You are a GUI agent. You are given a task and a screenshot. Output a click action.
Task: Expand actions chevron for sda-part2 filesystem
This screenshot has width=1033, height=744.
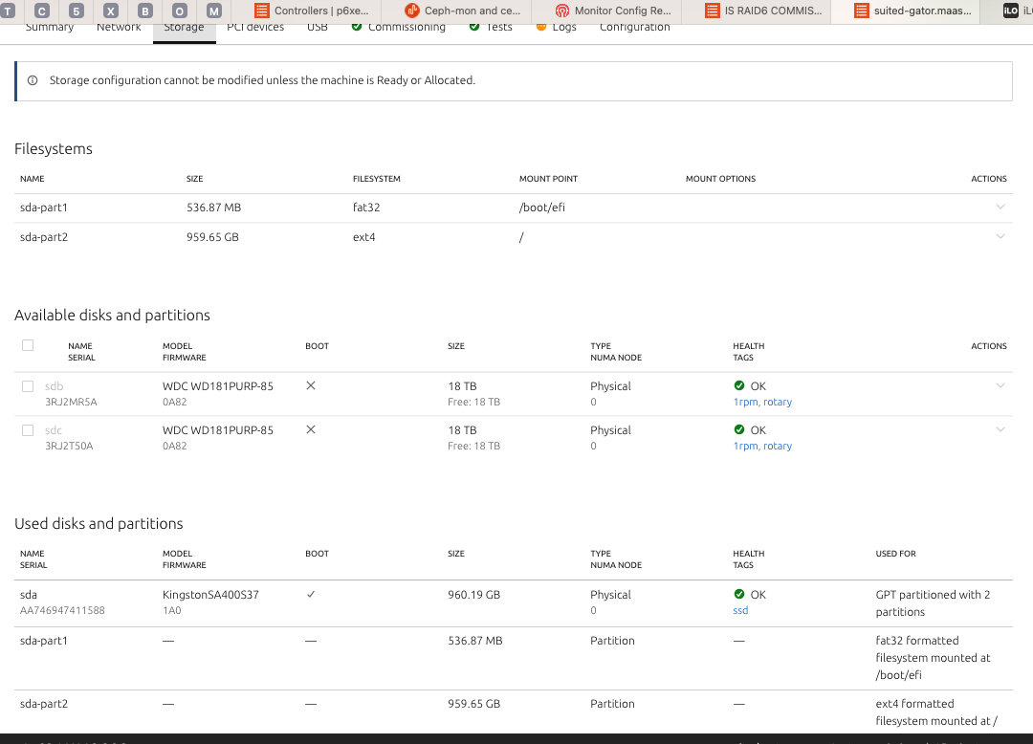[x=1000, y=236]
